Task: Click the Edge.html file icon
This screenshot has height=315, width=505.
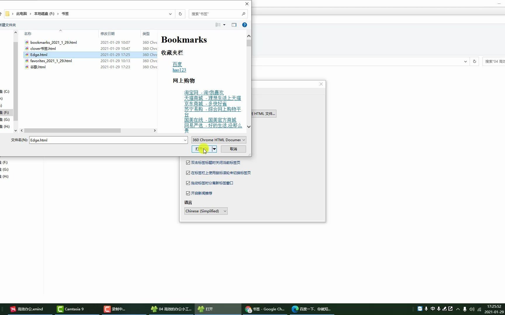Action: pos(27,55)
